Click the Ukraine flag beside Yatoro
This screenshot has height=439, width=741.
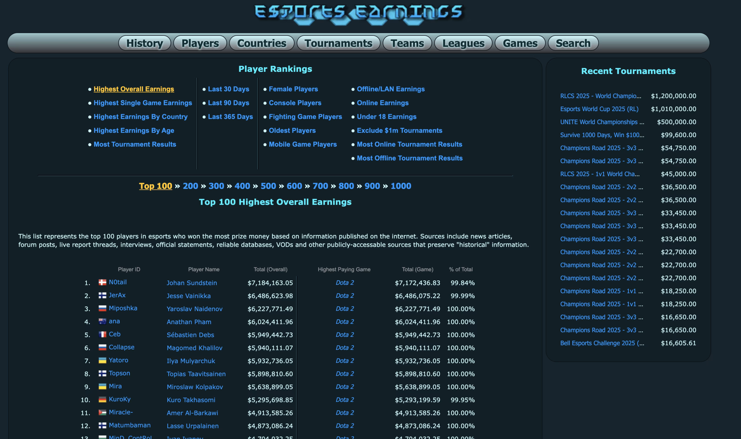[x=102, y=361]
